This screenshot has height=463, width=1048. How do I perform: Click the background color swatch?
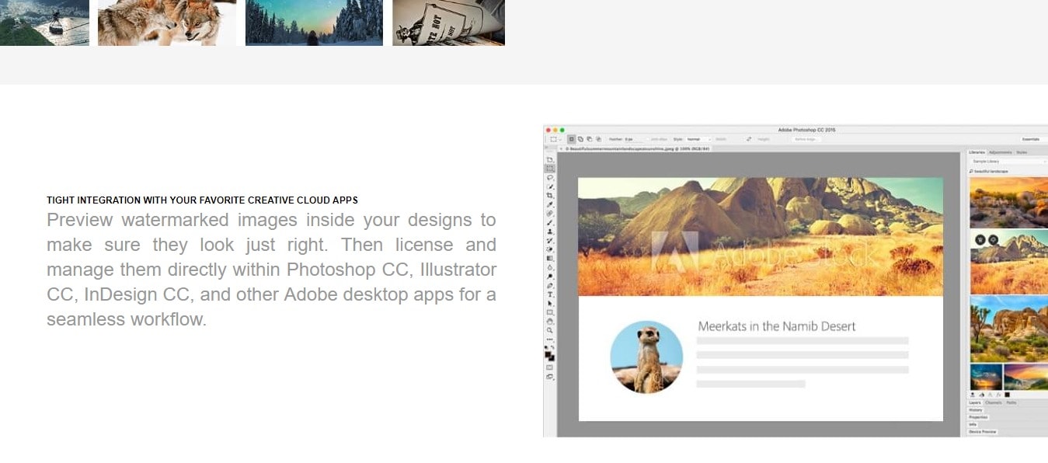coord(552,357)
